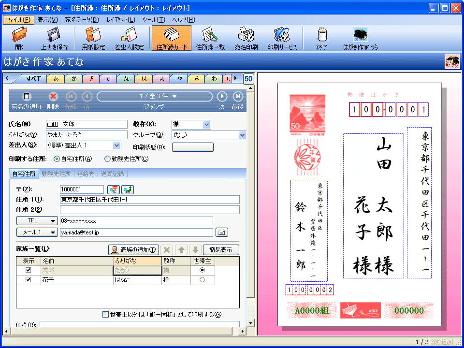Select the 住所録カード toolbar icon
Viewport: 464px width, 348px height.
[x=172, y=38]
